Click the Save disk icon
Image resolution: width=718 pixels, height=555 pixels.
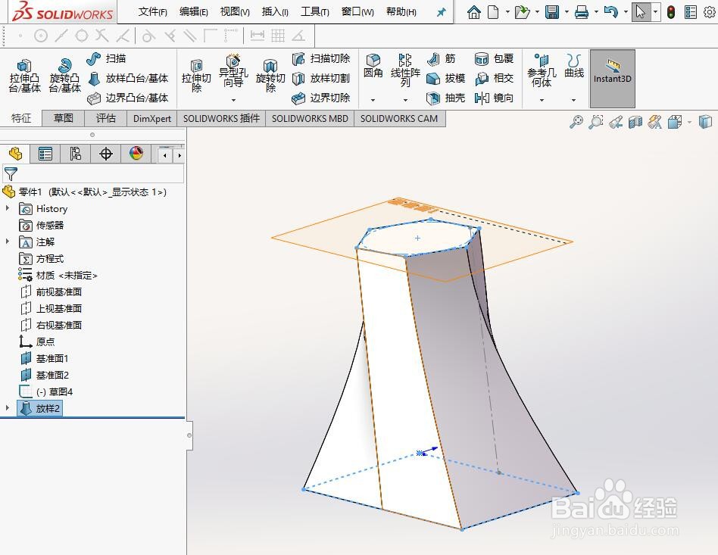click(552, 12)
